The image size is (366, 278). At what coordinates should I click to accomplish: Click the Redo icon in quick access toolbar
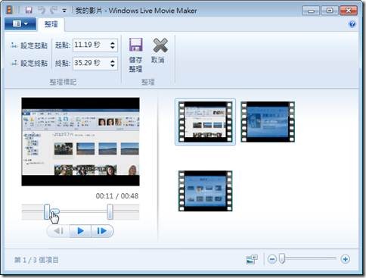54,10
